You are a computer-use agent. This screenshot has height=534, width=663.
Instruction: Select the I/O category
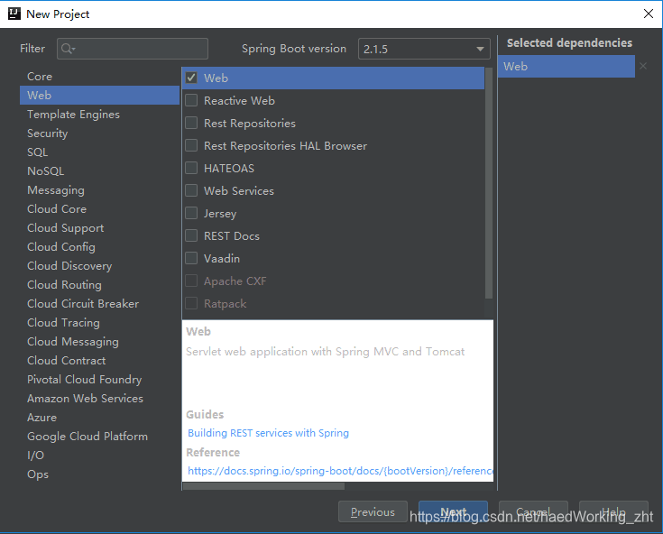[100, 456]
